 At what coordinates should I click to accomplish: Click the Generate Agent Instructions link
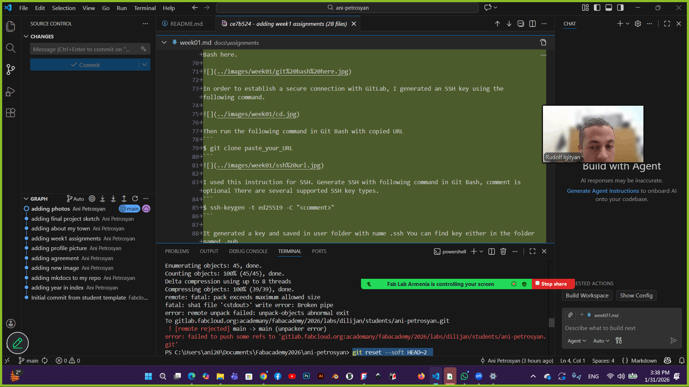(603, 191)
